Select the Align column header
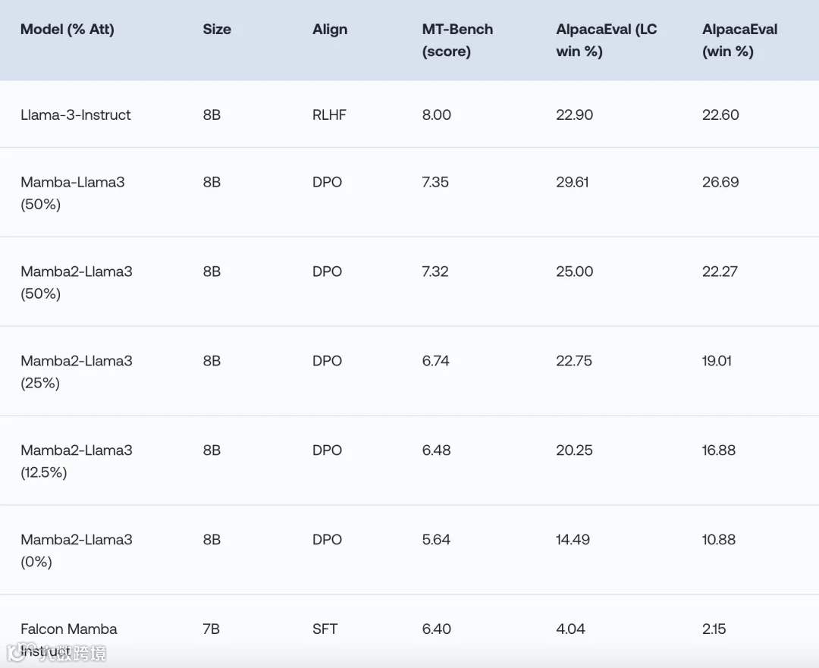Image resolution: width=819 pixels, height=668 pixels. (330, 30)
